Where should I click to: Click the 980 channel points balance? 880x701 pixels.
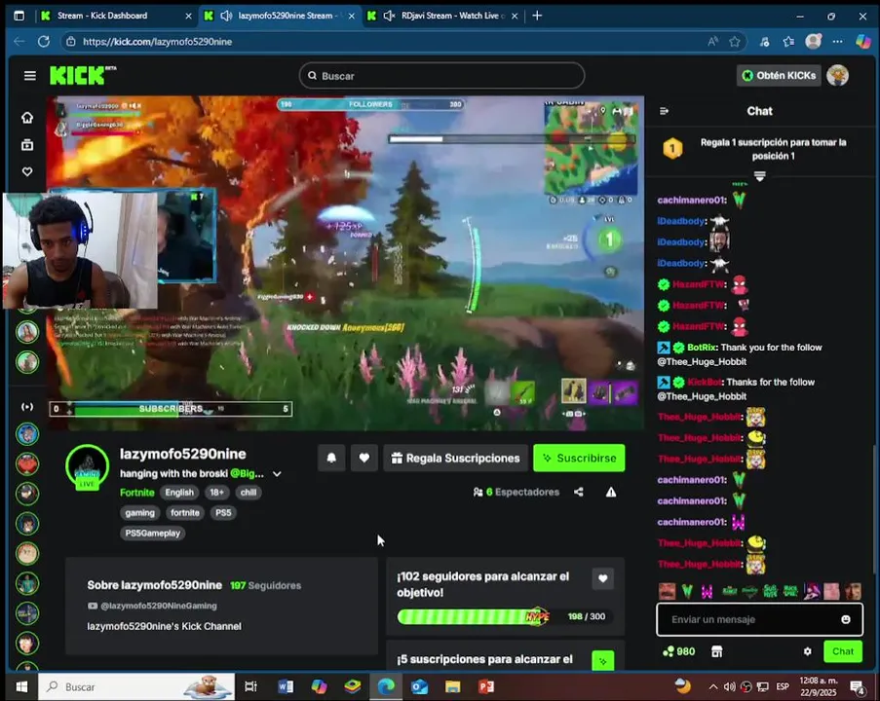pos(679,651)
